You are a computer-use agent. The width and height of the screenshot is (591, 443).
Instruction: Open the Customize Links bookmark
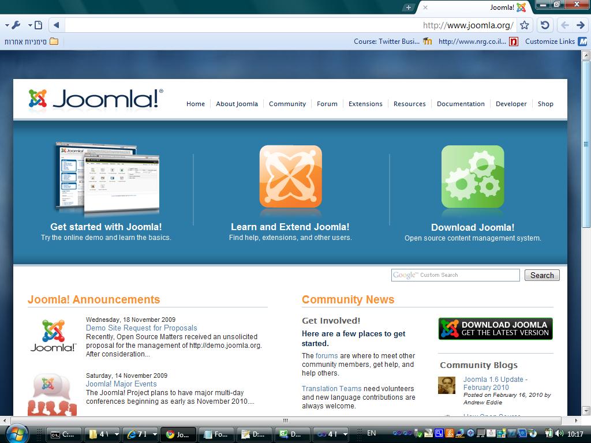[556, 42]
